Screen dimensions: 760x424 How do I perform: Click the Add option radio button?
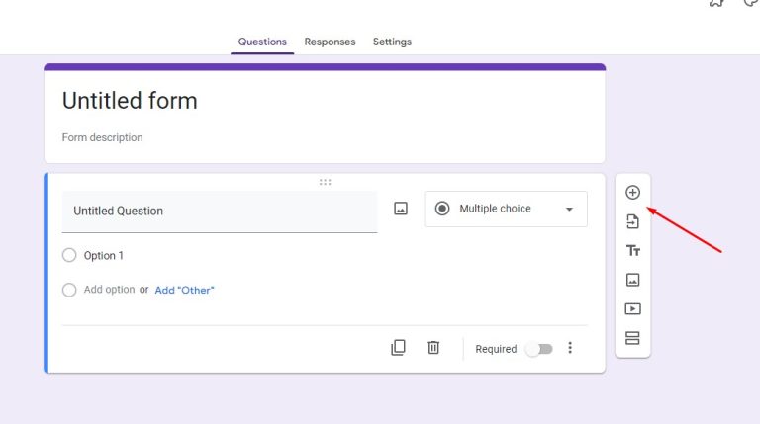pyautogui.click(x=69, y=290)
